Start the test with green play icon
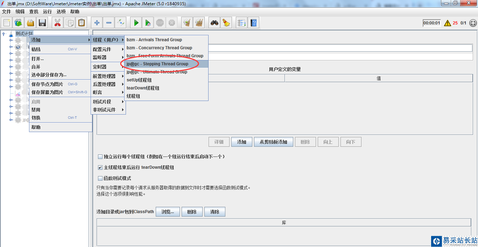478x247 pixels. (136, 23)
